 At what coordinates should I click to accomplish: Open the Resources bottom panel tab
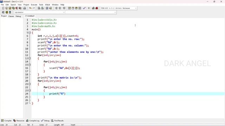pyautogui.click(x=19, y=120)
